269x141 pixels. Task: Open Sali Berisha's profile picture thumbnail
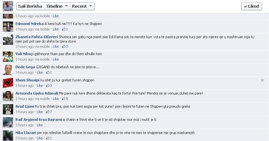click(8, 6)
